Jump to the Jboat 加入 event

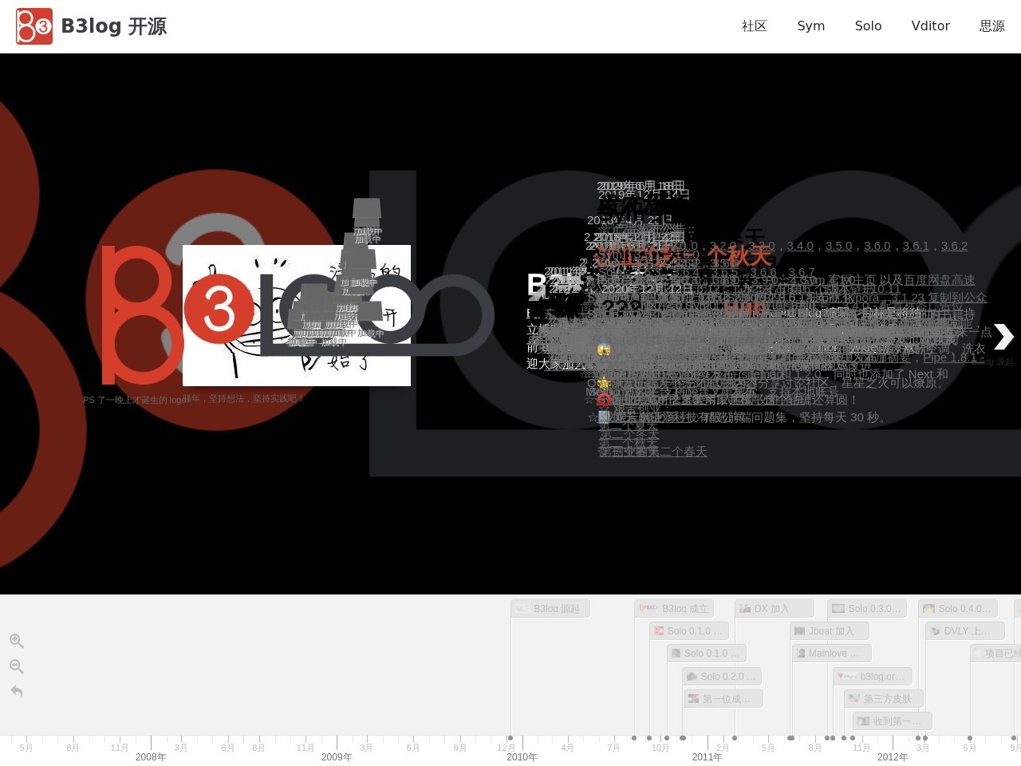click(830, 631)
